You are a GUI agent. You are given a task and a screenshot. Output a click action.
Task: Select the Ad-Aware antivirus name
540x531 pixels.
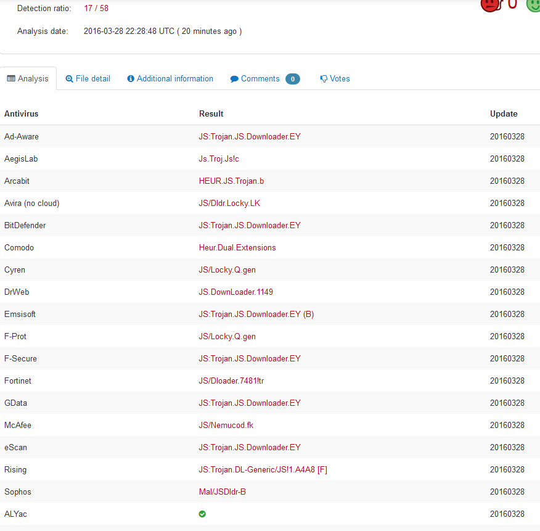[x=22, y=136]
